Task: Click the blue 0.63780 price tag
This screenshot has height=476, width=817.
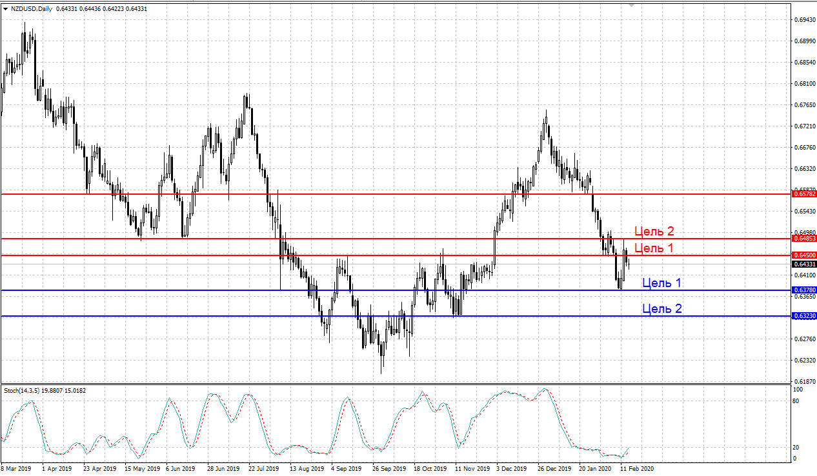Action: [x=804, y=290]
